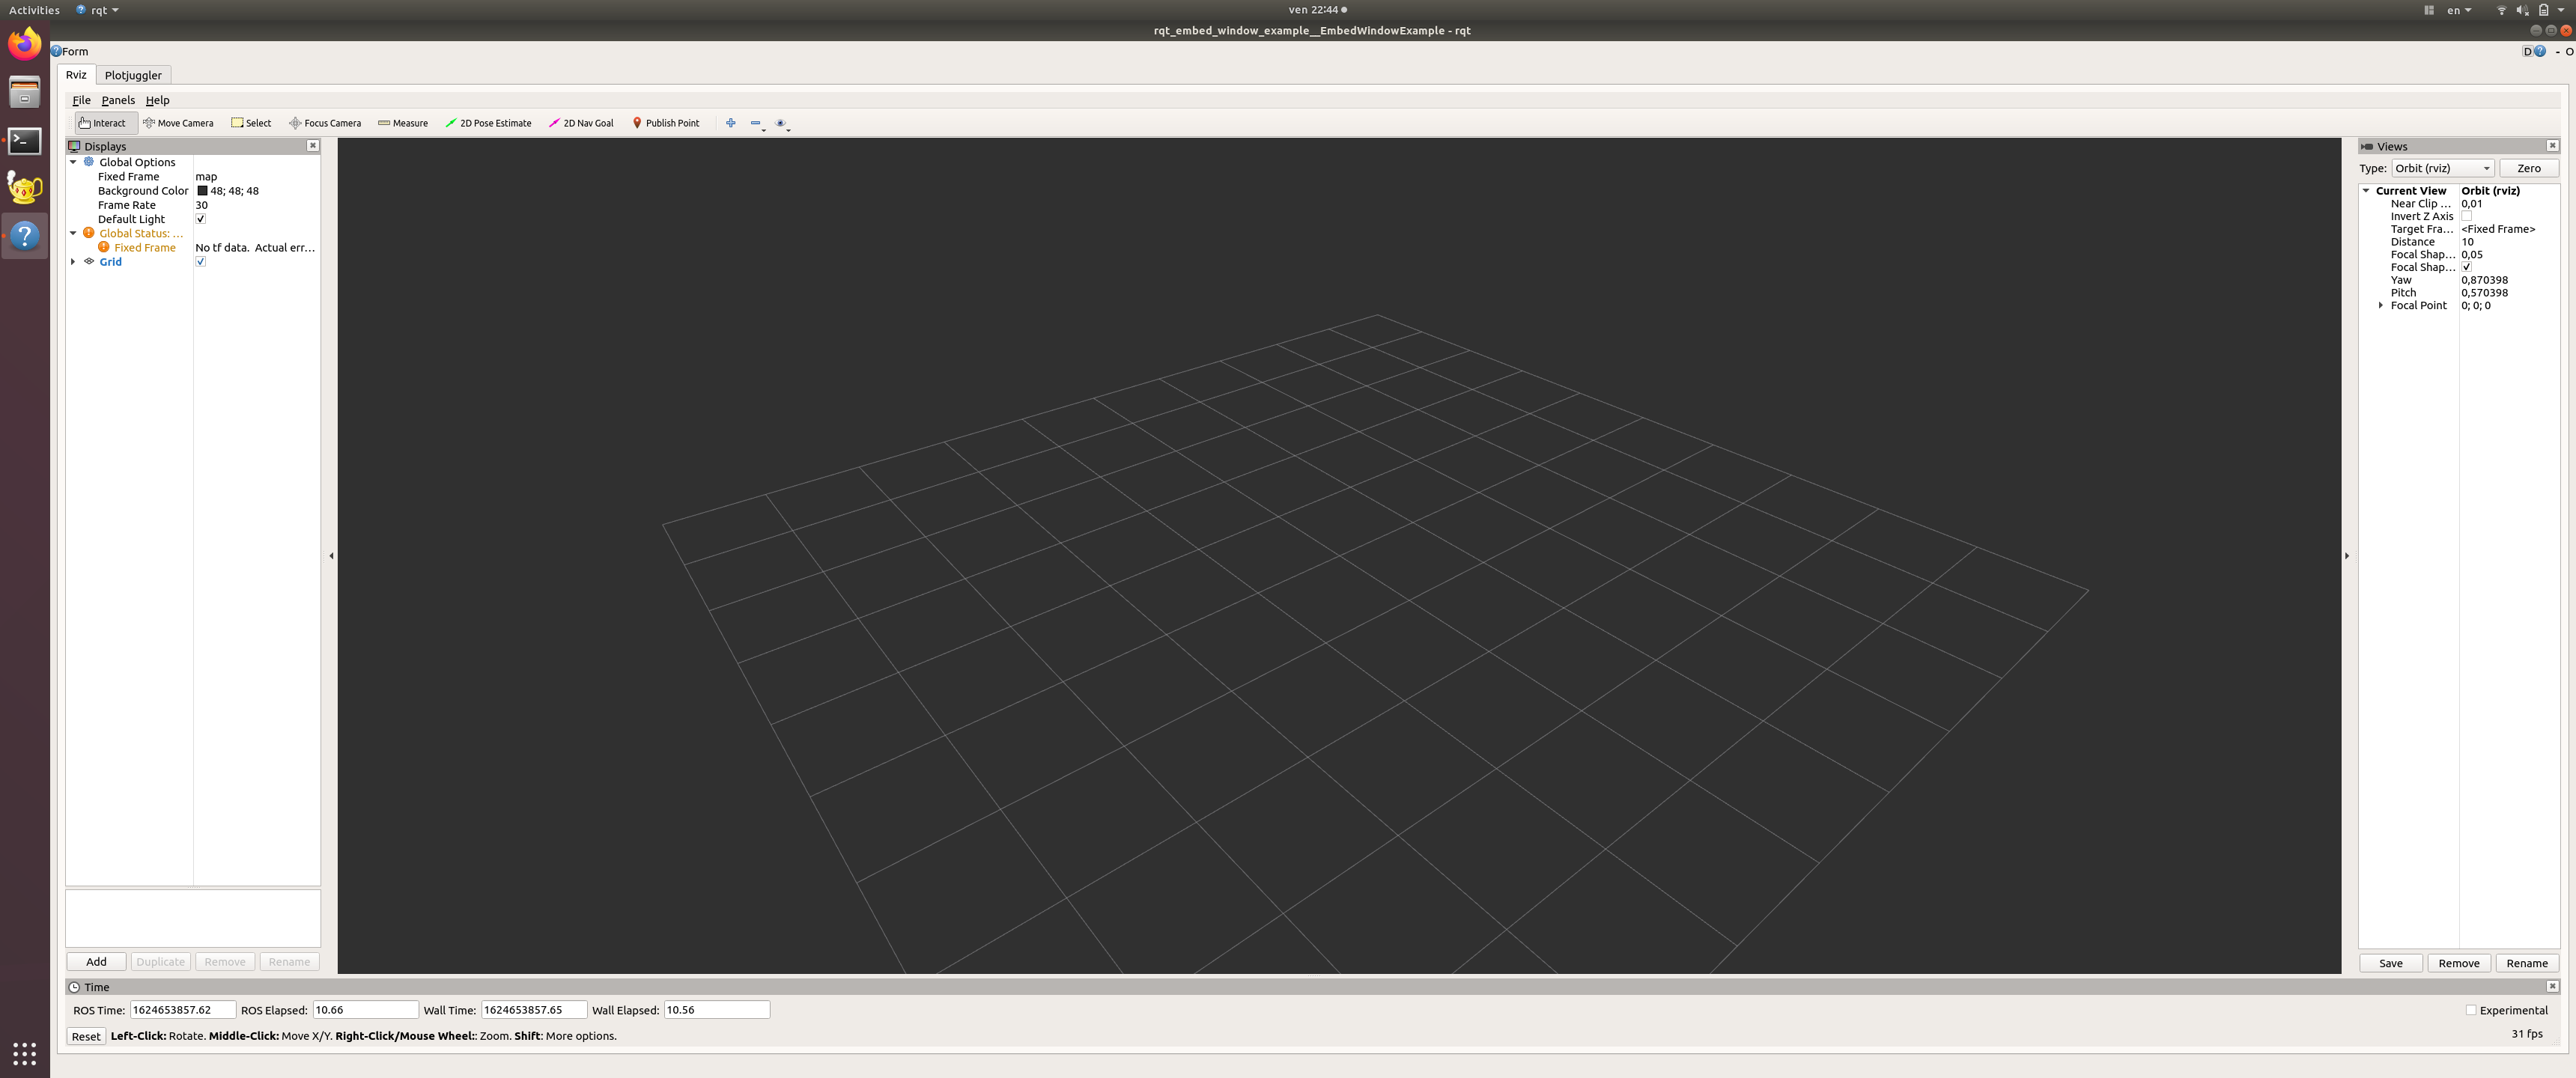Switch to the PlotJuggler tab
The height and width of the screenshot is (1078, 2576).
[x=132, y=74]
